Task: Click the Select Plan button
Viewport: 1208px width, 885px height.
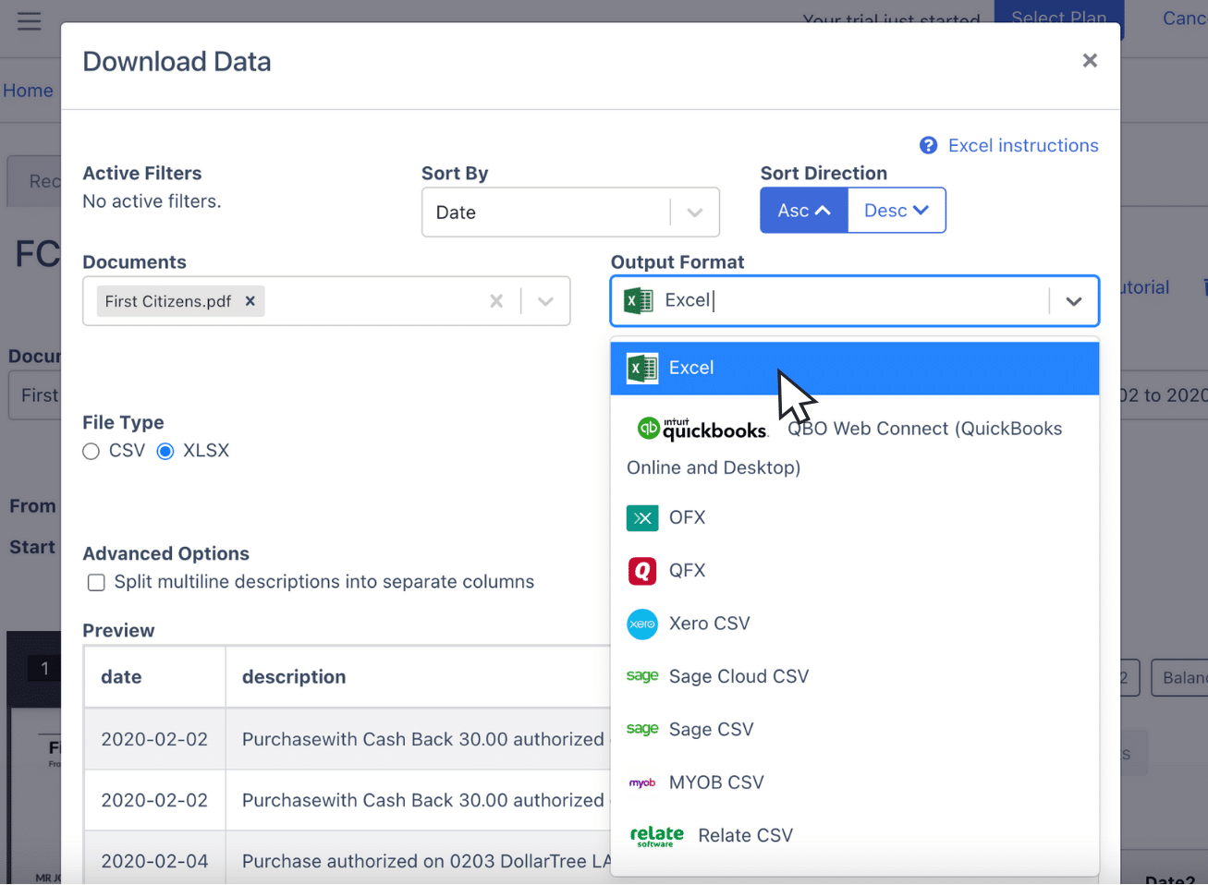Action: pyautogui.click(x=1059, y=18)
